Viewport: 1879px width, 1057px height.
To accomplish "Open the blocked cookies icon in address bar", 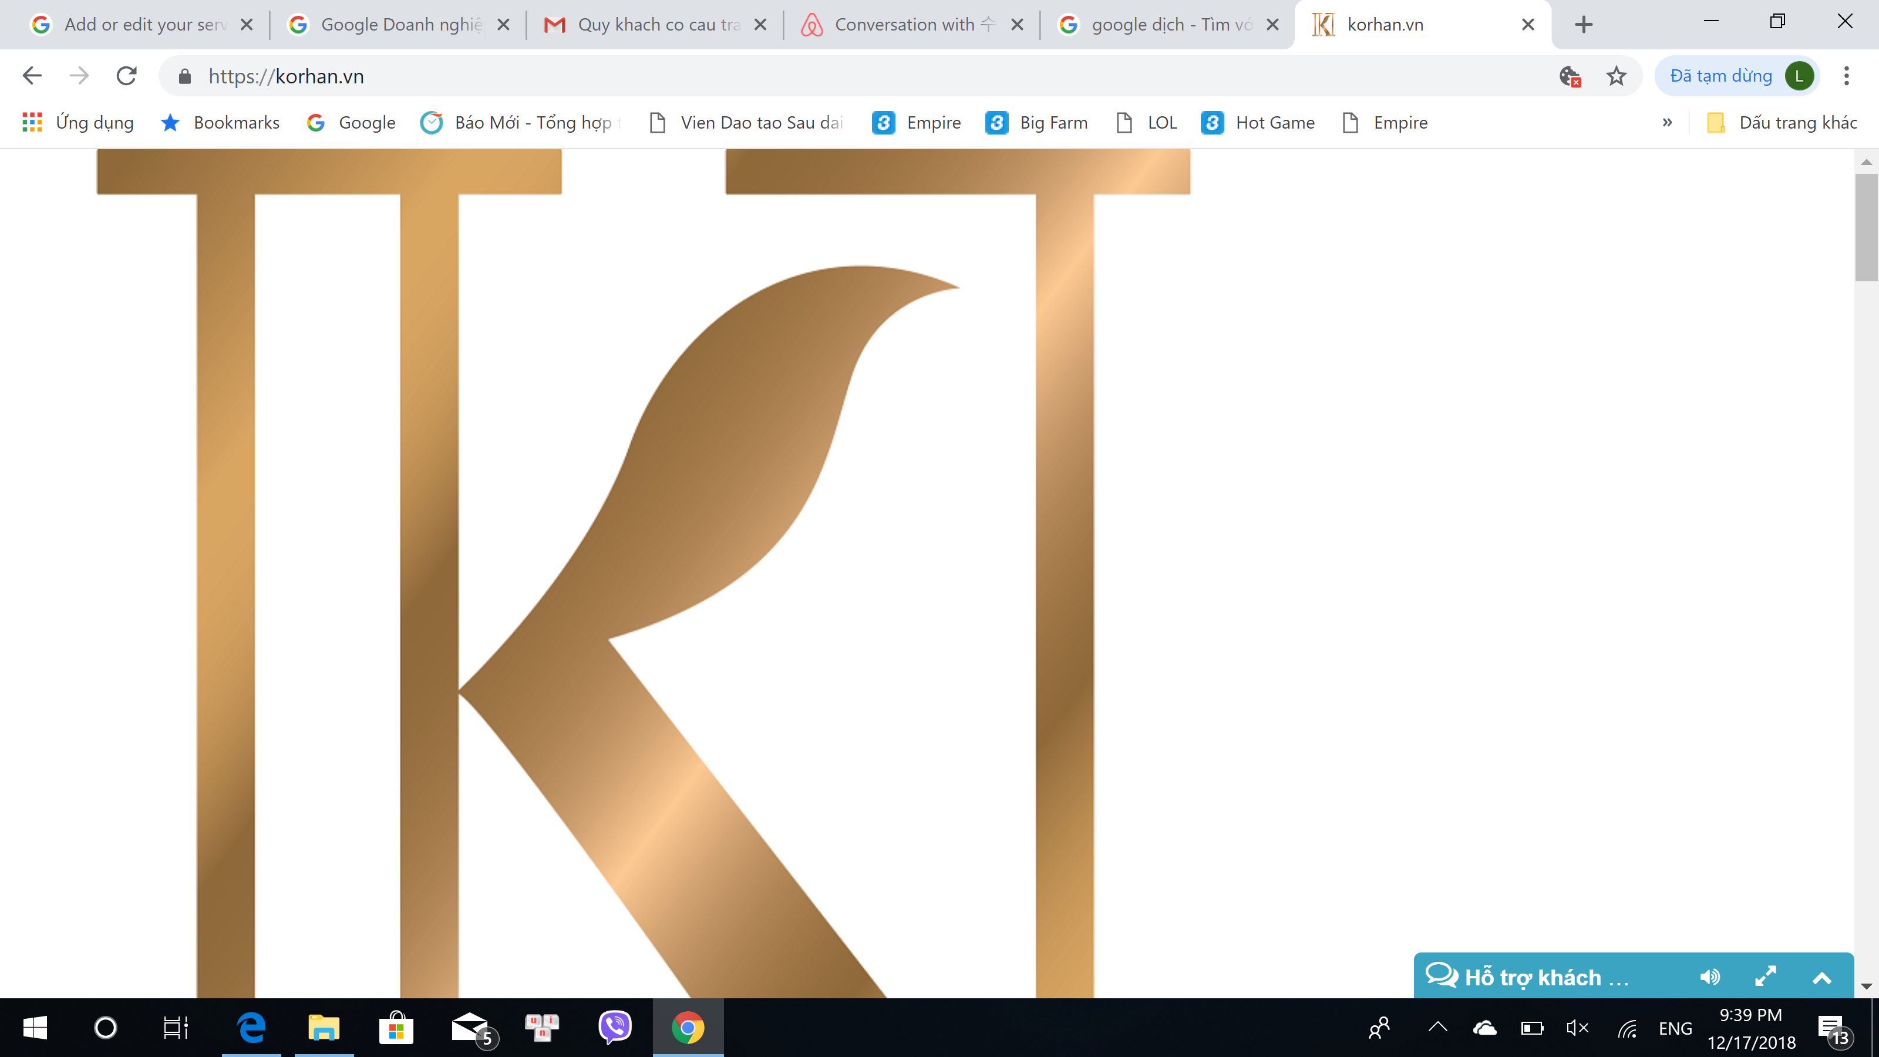I will tap(1570, 76).
